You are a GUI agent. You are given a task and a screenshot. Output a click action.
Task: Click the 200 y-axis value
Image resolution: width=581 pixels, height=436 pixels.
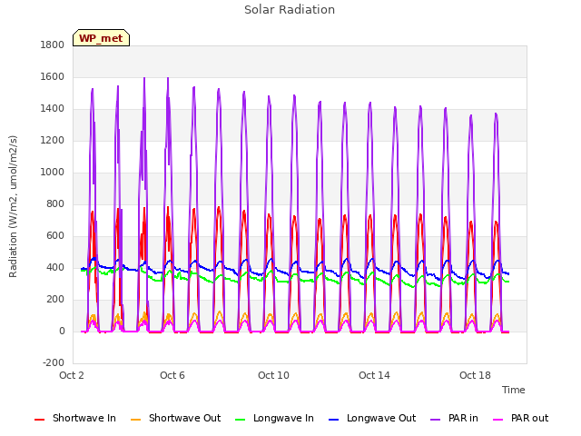(x=55, y=300)
